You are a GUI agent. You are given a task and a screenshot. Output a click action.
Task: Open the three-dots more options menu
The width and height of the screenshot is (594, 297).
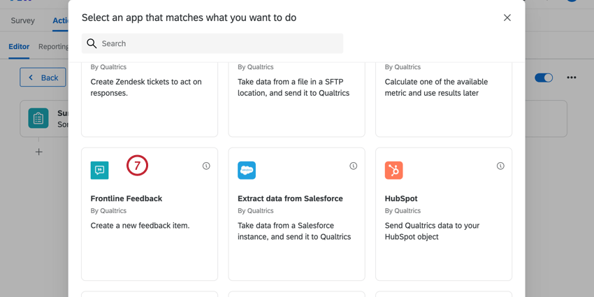(571, 78)
